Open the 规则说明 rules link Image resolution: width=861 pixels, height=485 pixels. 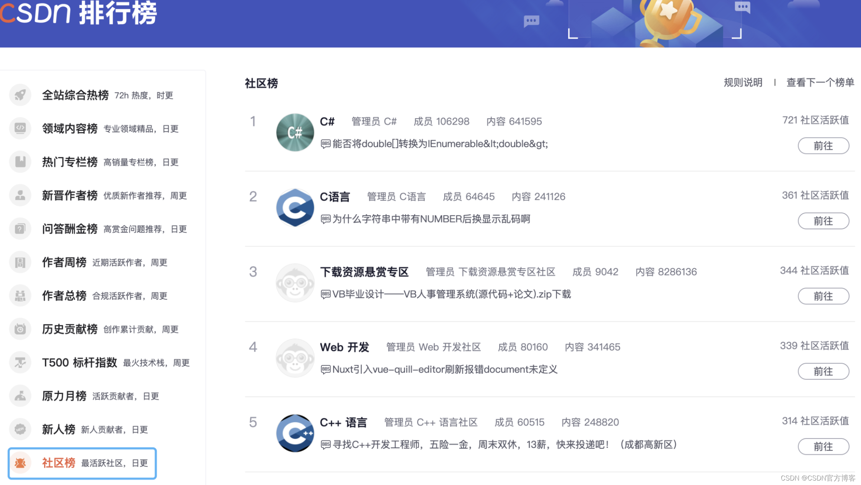pyautogui.click(x=743, y=82)
